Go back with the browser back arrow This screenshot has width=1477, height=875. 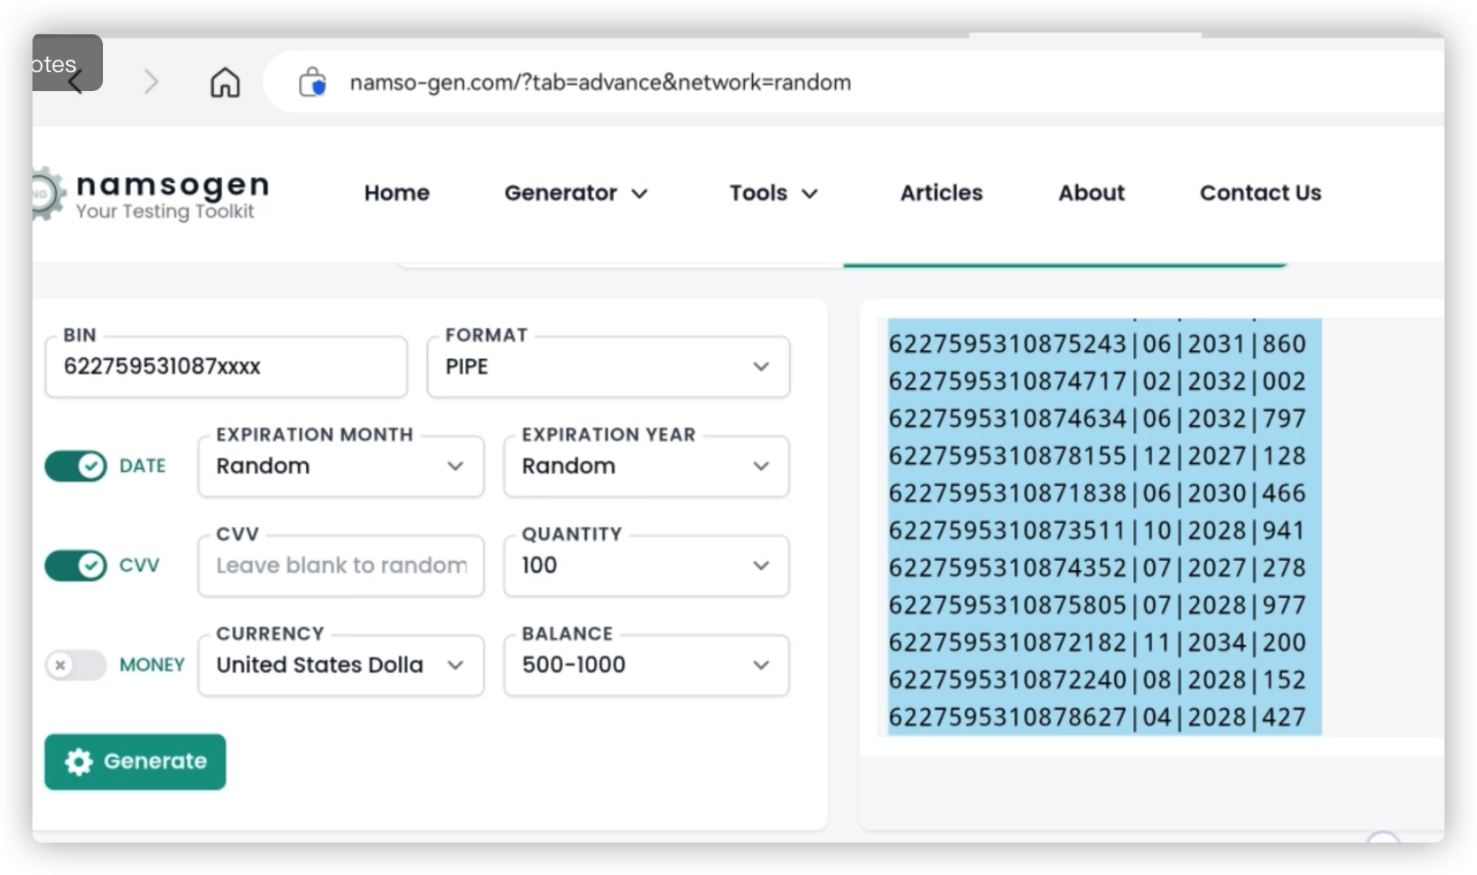click(76, 82)
